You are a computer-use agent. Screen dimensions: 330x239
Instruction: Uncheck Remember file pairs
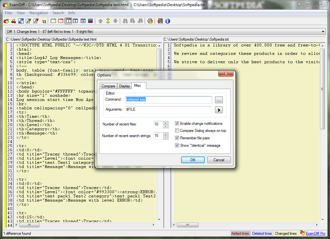(177, 138)
